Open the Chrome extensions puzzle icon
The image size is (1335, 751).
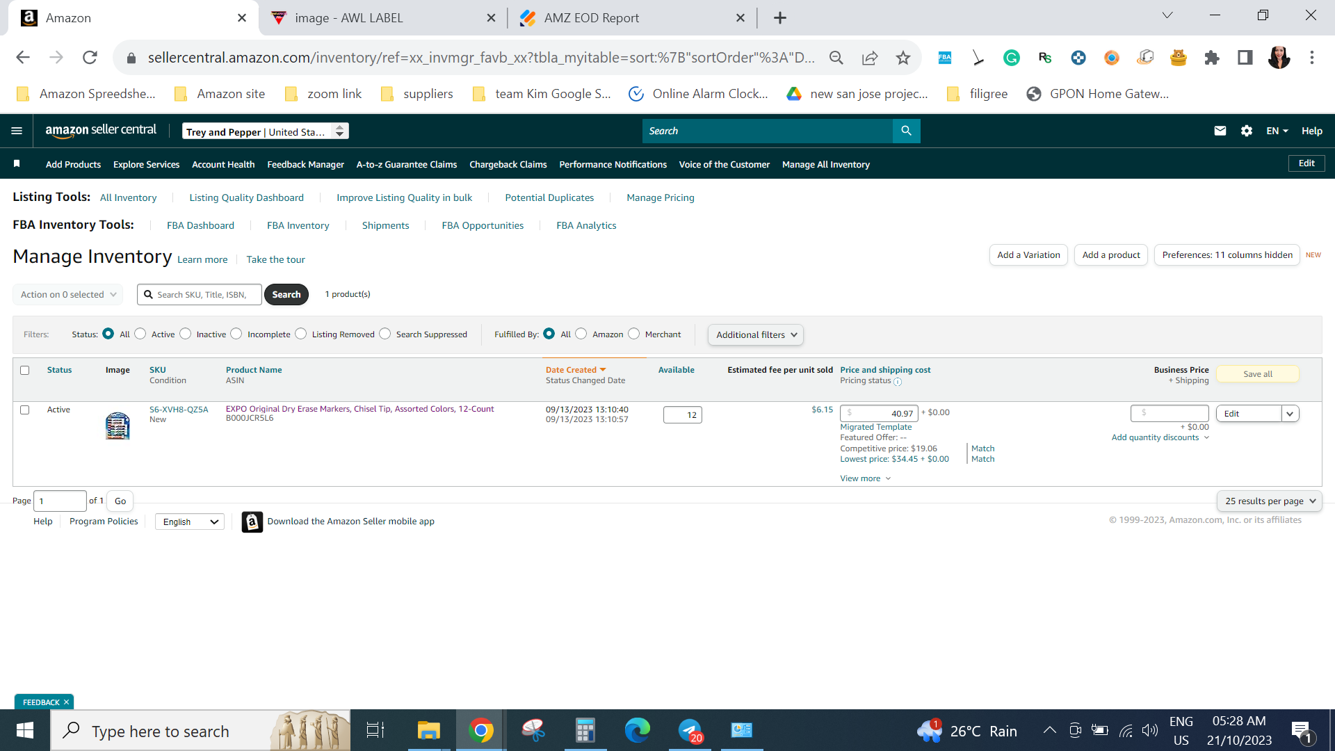[1212, 58]
